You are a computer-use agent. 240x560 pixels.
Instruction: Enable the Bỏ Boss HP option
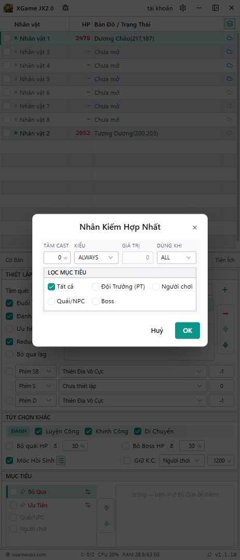pos(126,446)
